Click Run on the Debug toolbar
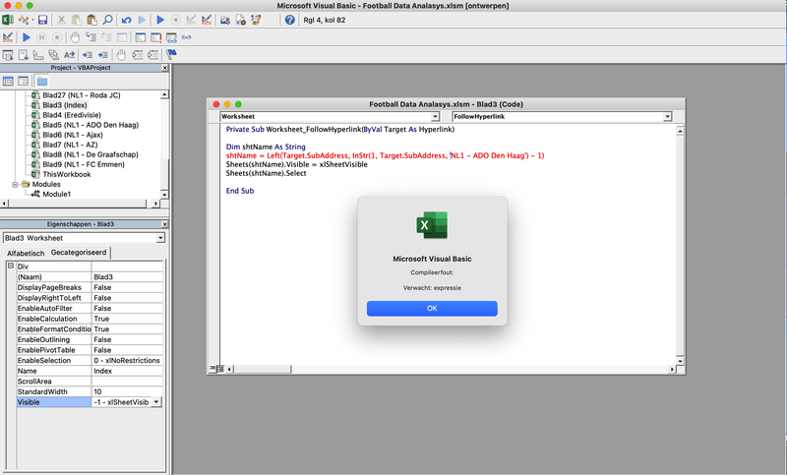Image resolution: width=787 pixels, height=475 pixels. click(27, 37)
